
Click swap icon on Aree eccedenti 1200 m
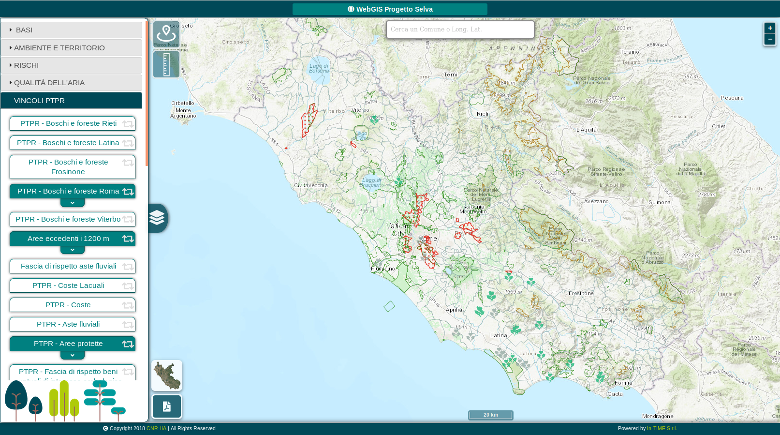click(x=128, y=239)
